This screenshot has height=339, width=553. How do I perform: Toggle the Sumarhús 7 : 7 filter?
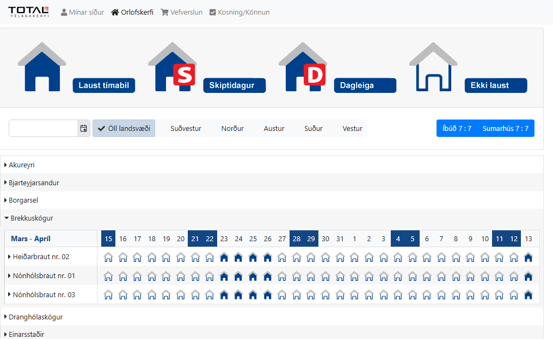click(x=506, y=128)
